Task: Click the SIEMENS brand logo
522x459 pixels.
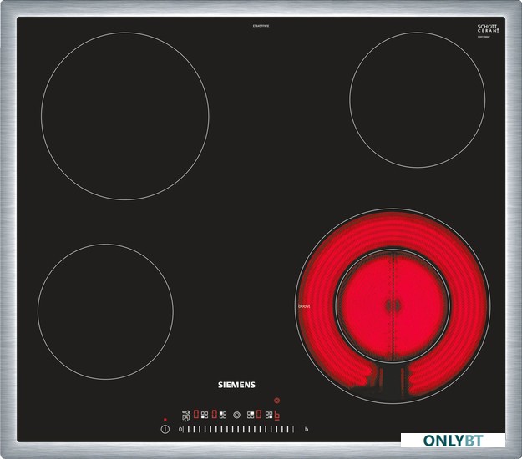Action: 236,385
